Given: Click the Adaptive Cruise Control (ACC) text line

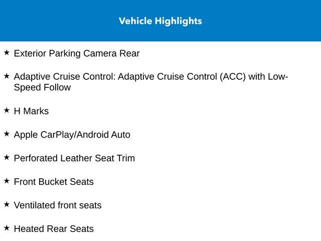Looking at the screenshot, I should [150, 77].
